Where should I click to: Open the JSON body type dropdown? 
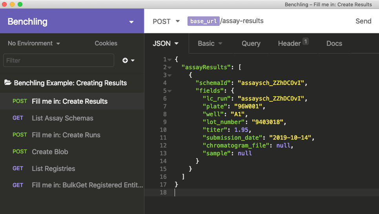(166, 43)
